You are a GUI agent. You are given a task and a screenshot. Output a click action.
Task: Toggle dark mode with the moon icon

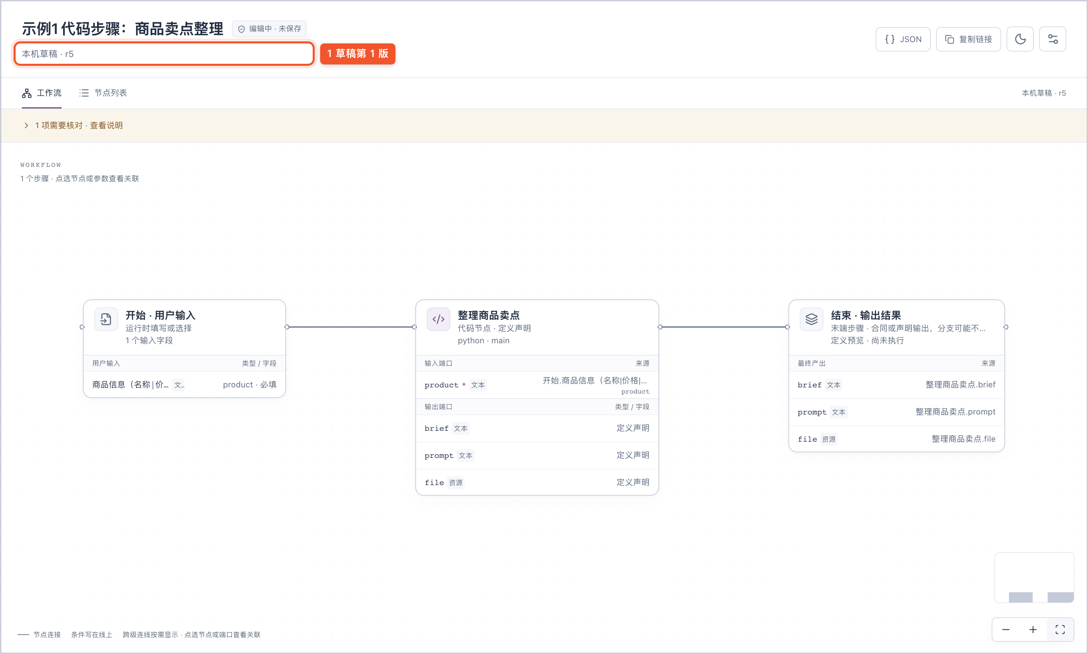point(1020,39)
